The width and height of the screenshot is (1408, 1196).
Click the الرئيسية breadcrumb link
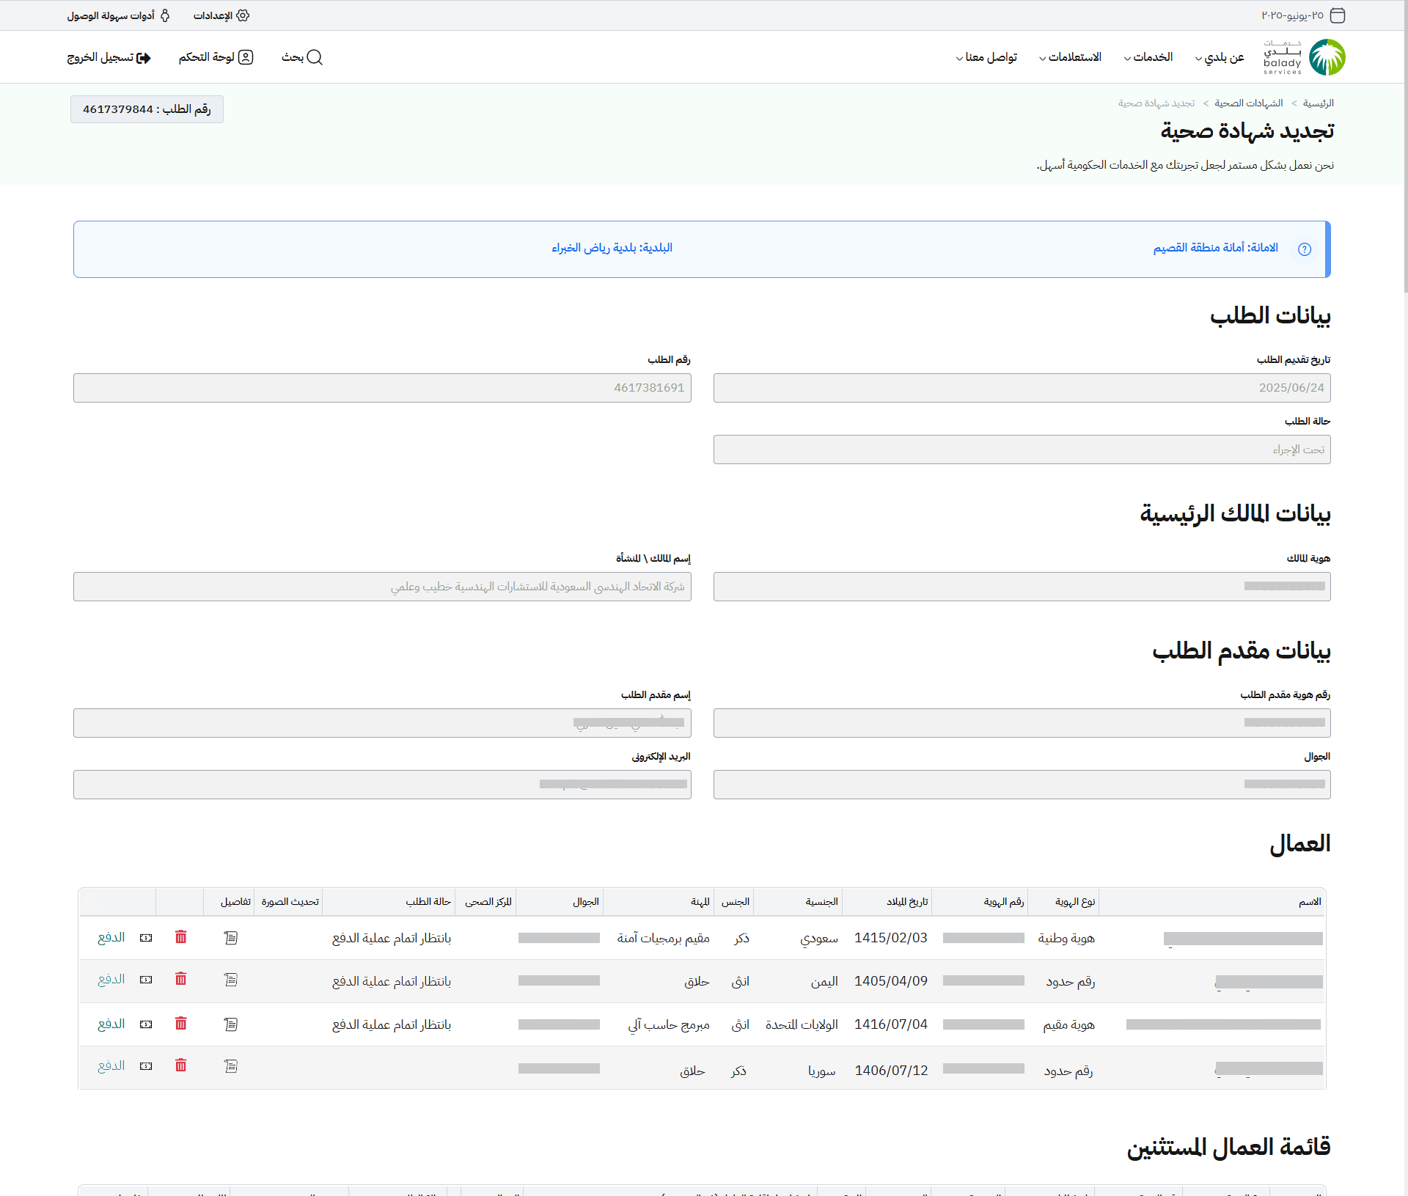[1318, 103]
